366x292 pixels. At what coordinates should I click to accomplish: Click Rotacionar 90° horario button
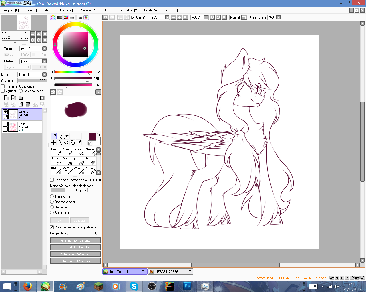pyautogui.click(x=75, y=261)
